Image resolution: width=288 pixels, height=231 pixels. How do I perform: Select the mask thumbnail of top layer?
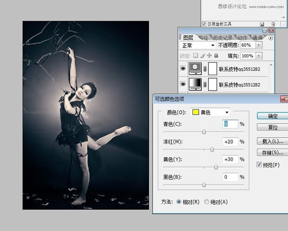(x=213, y=69)
